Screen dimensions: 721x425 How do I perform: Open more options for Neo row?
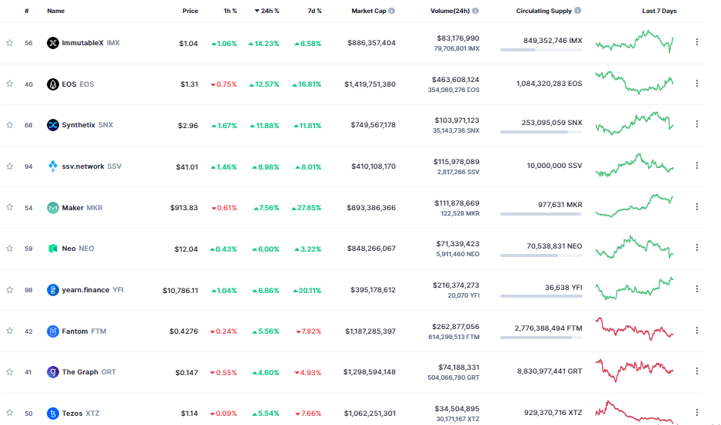696,247
